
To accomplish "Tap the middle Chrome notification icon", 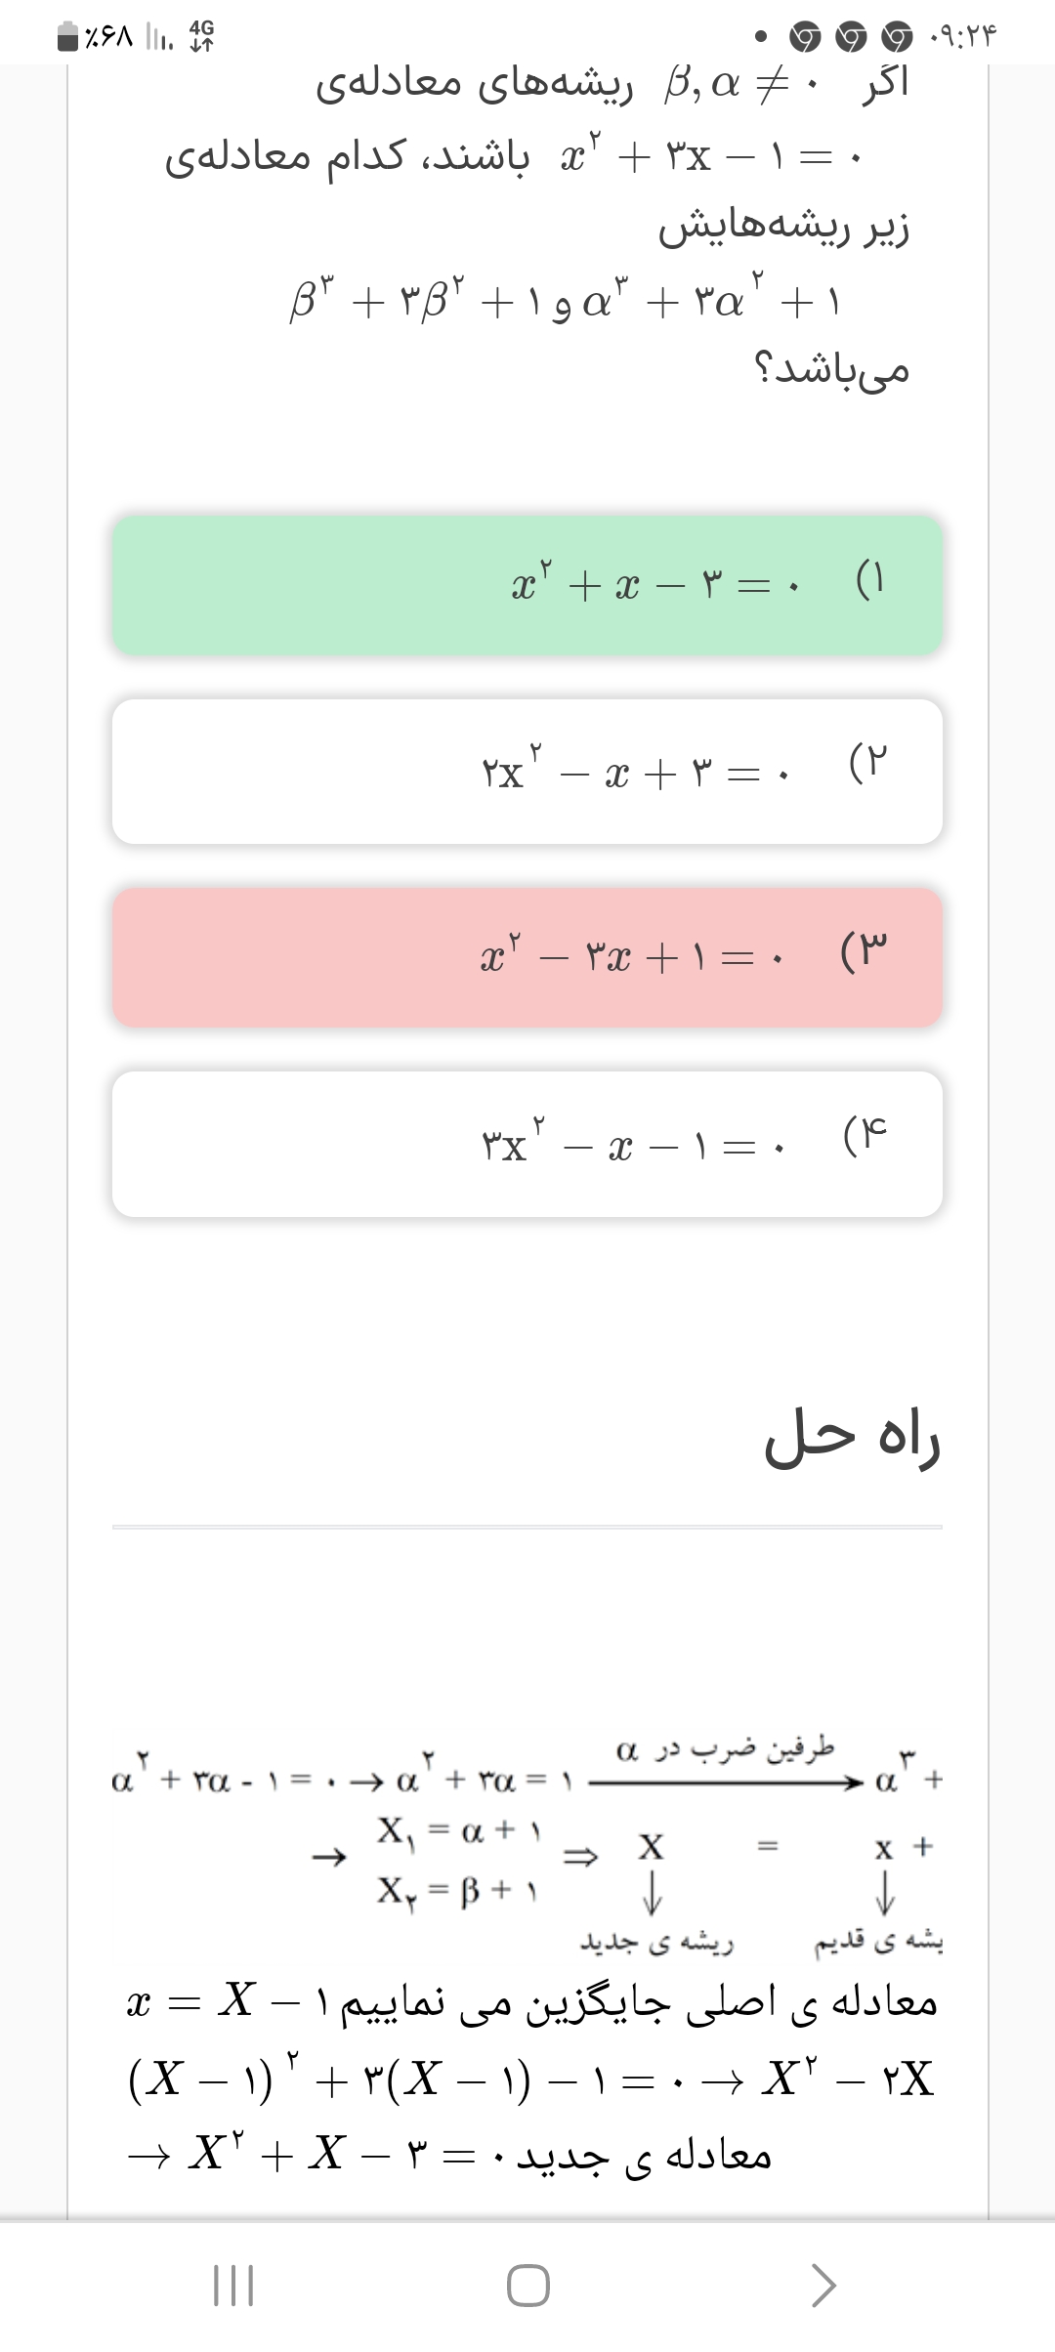I will (853, 38).
